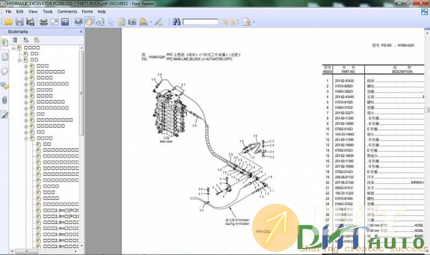Click the See Fig. K1110-04A1 reference

coord(237,224)
